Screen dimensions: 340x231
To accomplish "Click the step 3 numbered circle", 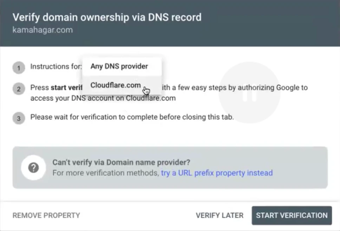I will [x=19, y=117].
